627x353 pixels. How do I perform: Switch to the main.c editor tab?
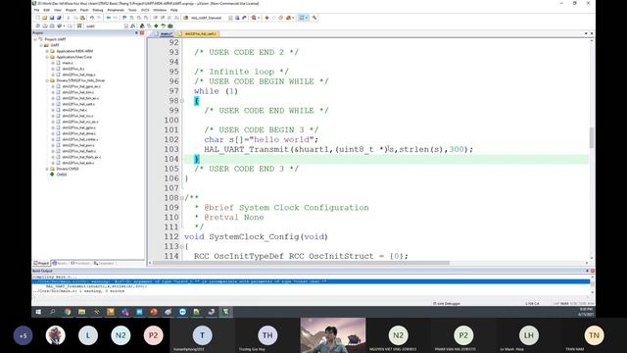[x=164, y=34]
